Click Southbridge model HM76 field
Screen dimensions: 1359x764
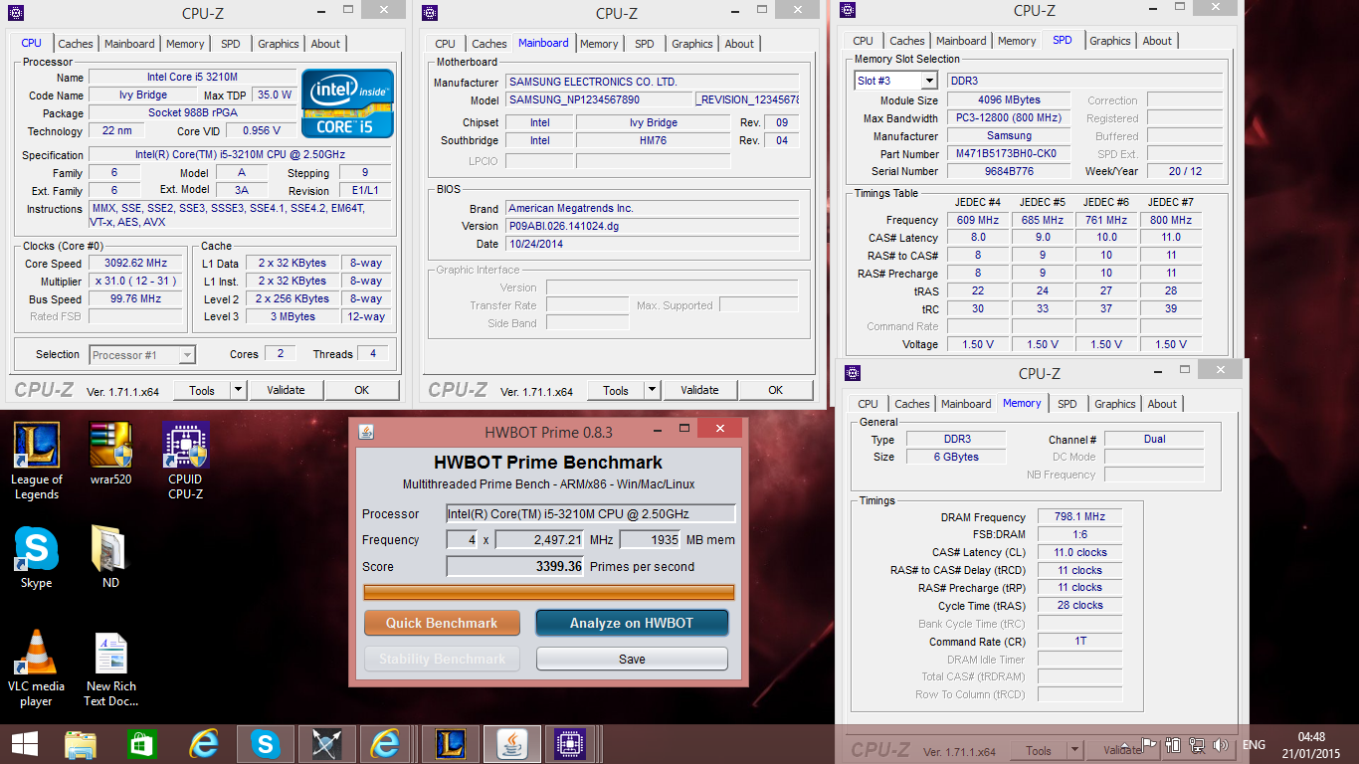pos(654,141)
